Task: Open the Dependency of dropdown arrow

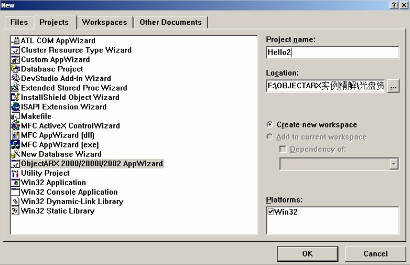Action: point(393,165)
